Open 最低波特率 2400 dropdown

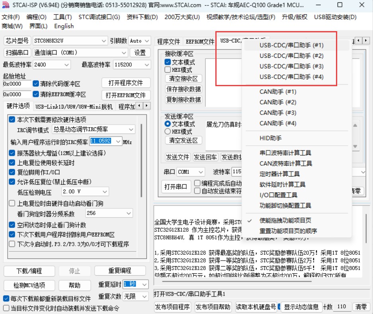(x=52, y=65)
